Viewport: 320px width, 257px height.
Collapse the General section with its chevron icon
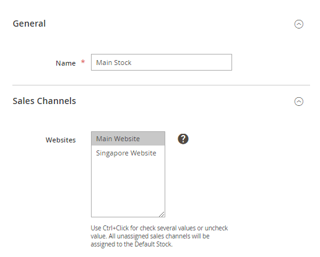tap(298, 24)
